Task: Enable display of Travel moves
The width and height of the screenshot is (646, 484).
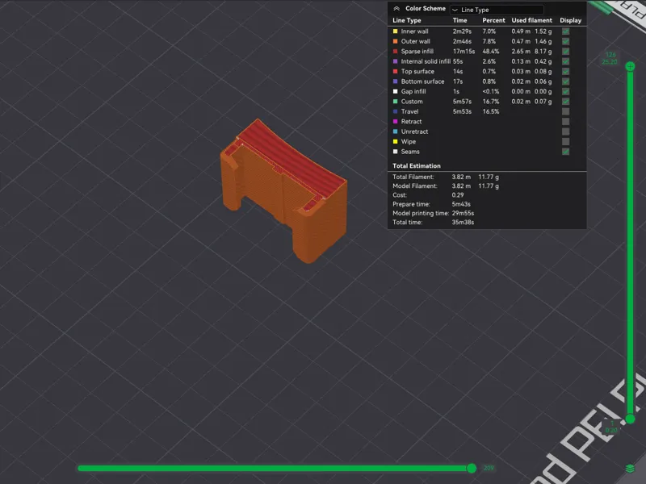Action: tap(566, 111)
